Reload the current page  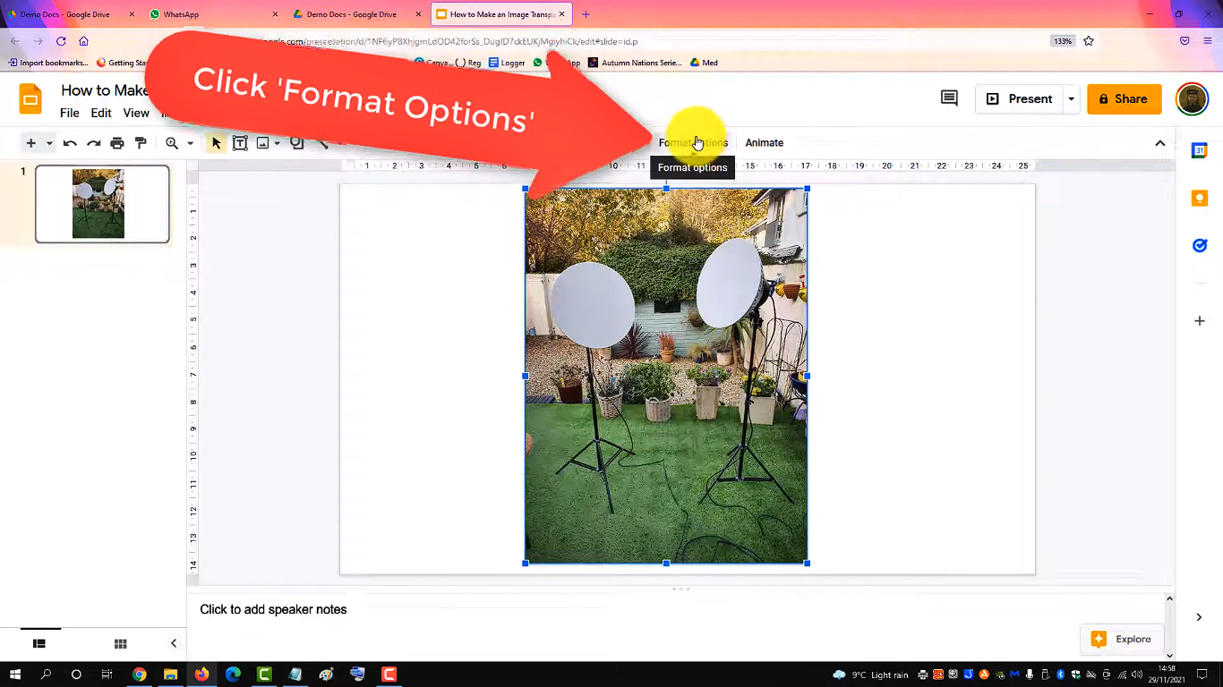pyautogui.click(x=61, y=41)
